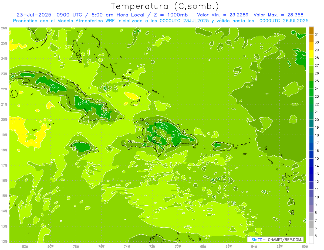Click the '5' color scale label
The height and width of the screenshot is (250, 324).
point(316,236)
